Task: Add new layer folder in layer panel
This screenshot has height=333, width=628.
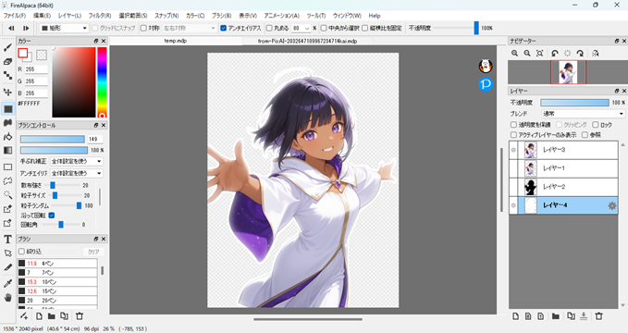Action: tap(555, 316)
